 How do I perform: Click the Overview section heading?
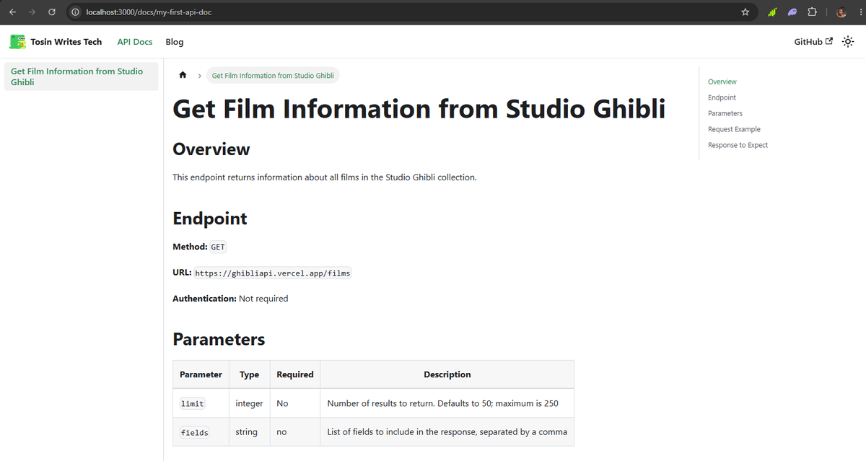point(211,149)
